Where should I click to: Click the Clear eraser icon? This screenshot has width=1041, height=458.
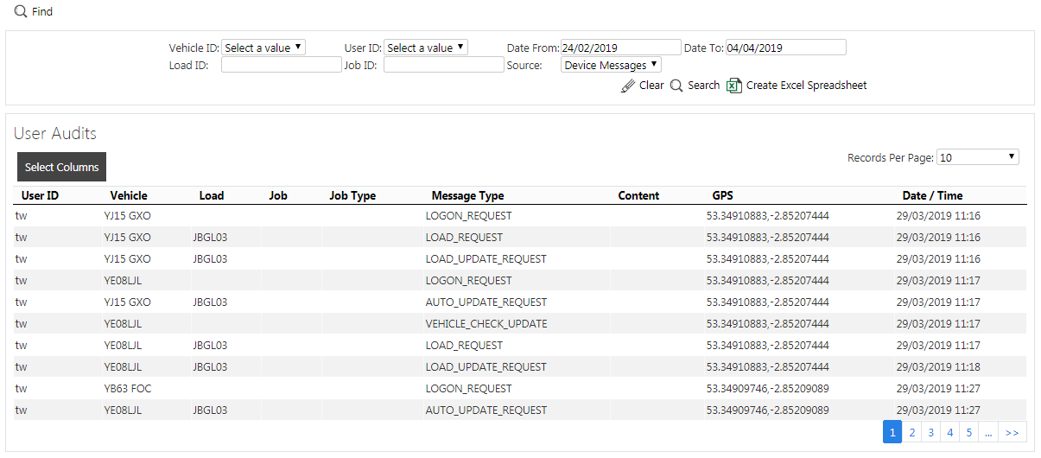click(628, 86)
